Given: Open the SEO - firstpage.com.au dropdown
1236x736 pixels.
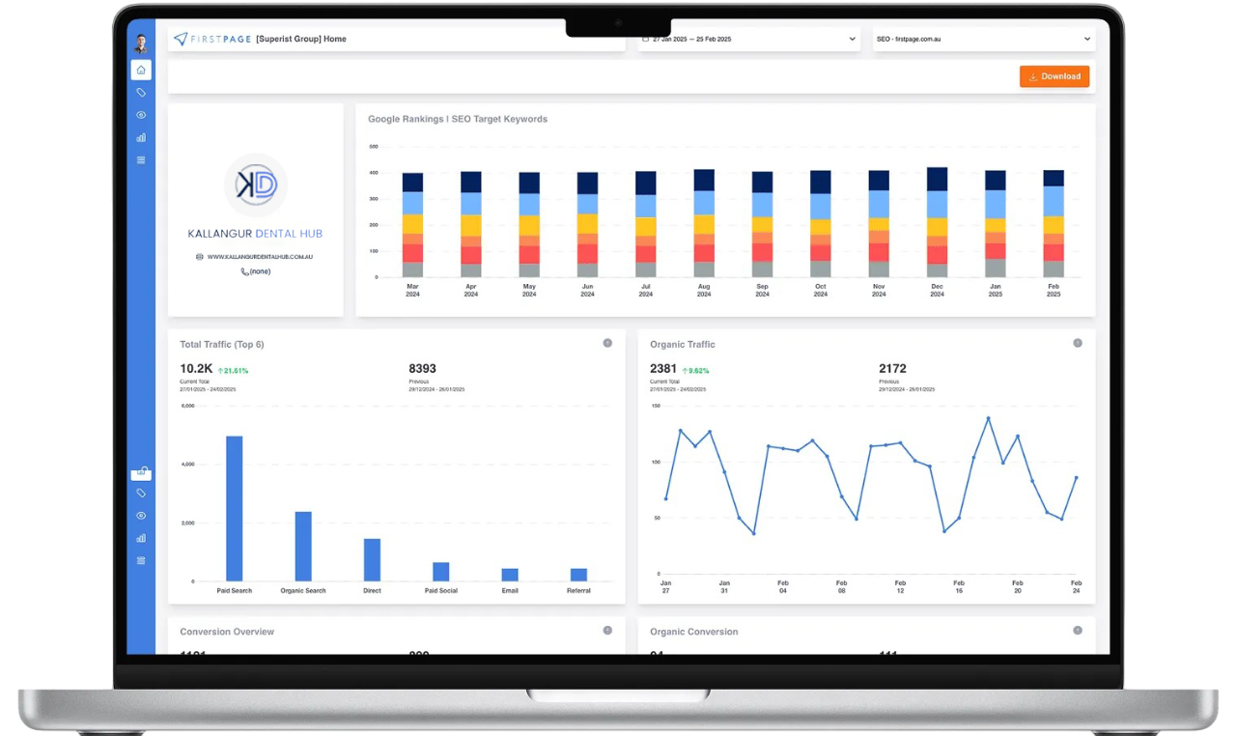Looking at the screenshot, I should pos(983,40).
